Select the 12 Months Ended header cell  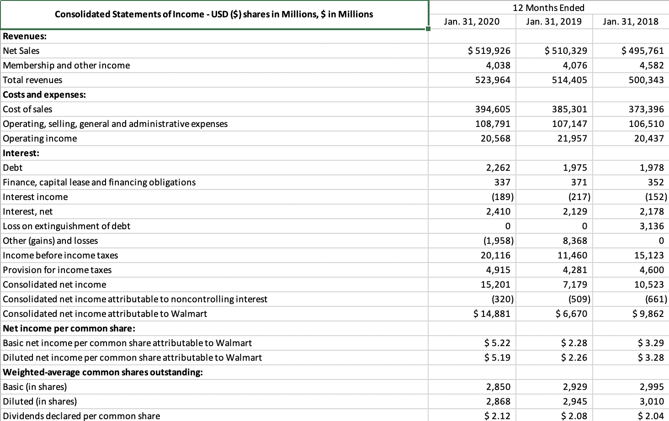tap(548, 8)
